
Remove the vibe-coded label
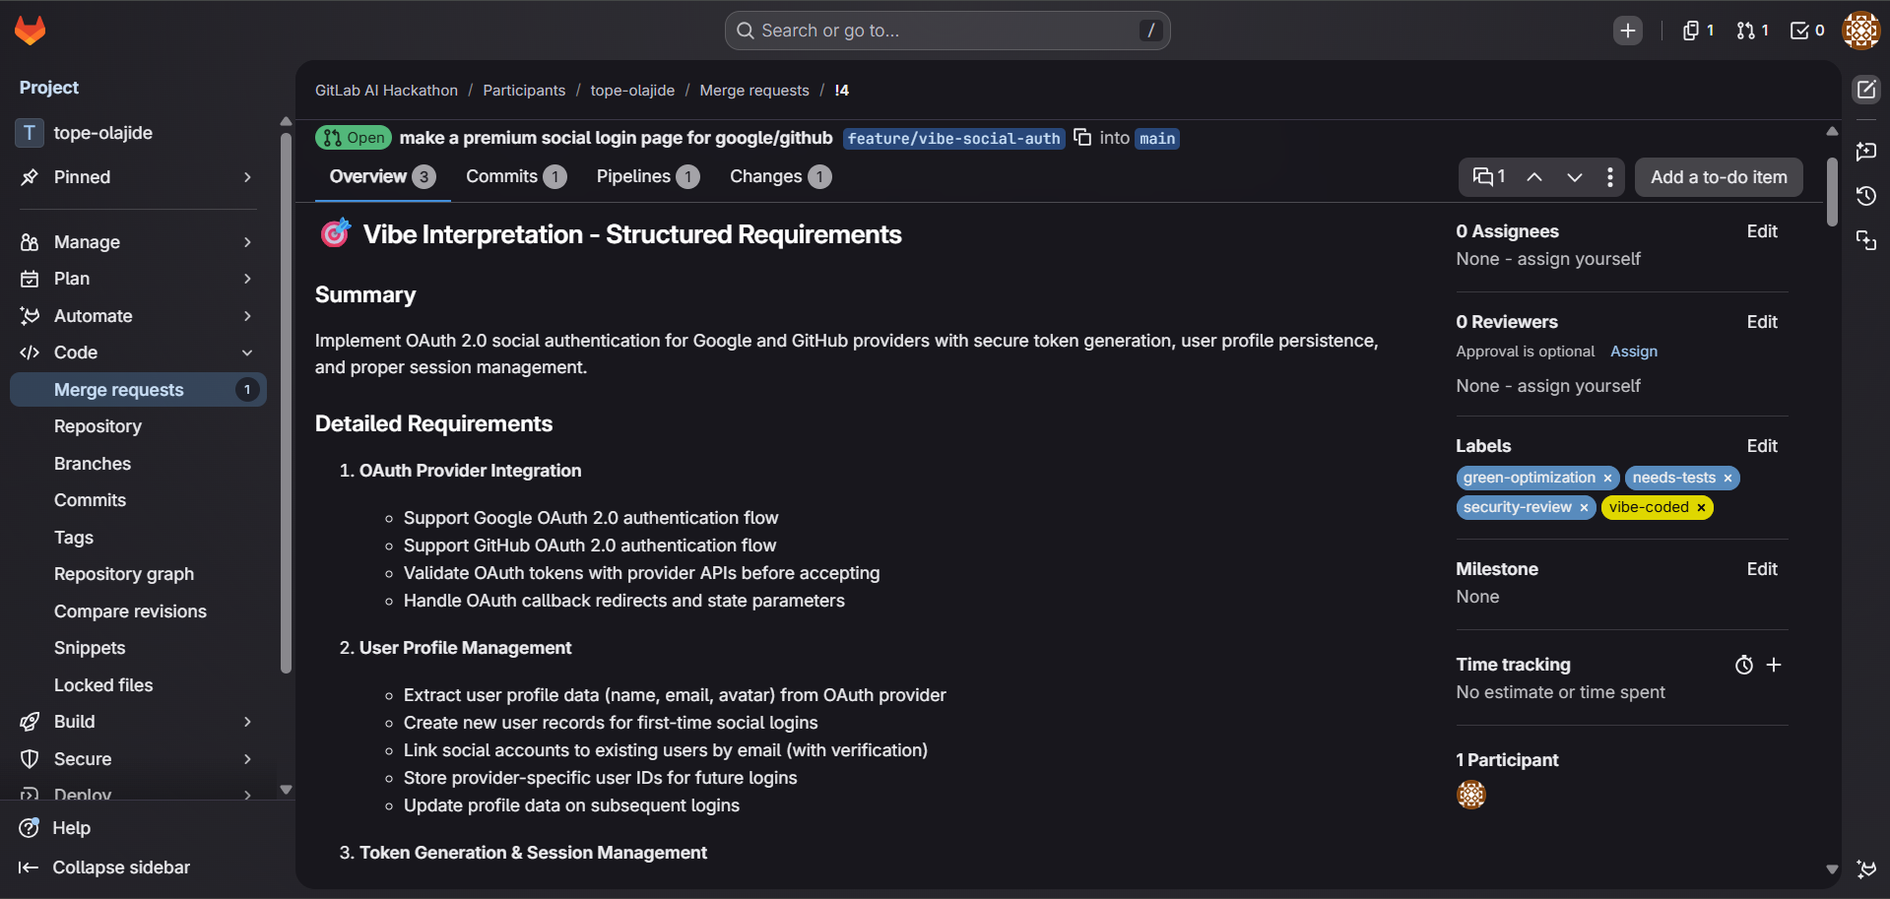pyautogui.click(x=1701, y=508)
